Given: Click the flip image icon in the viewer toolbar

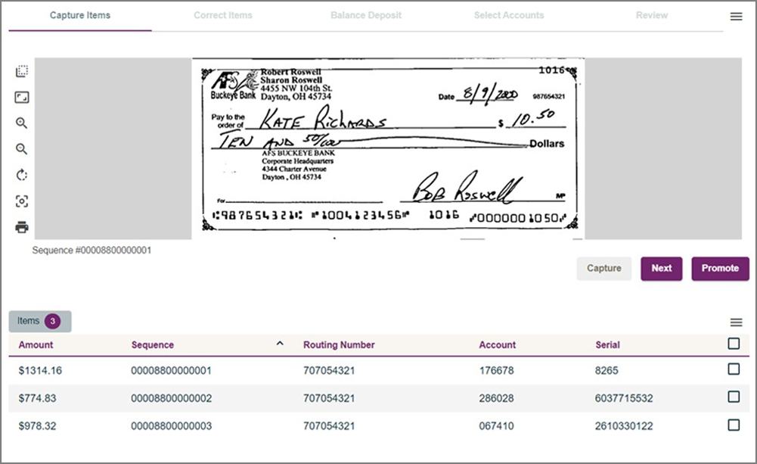Looking at the screenshot, I should pos(22,72).
